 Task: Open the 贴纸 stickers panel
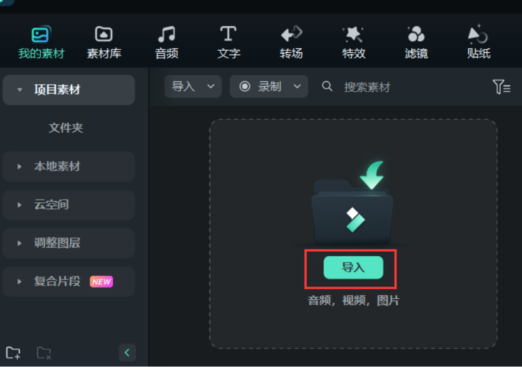pos(478,41)
